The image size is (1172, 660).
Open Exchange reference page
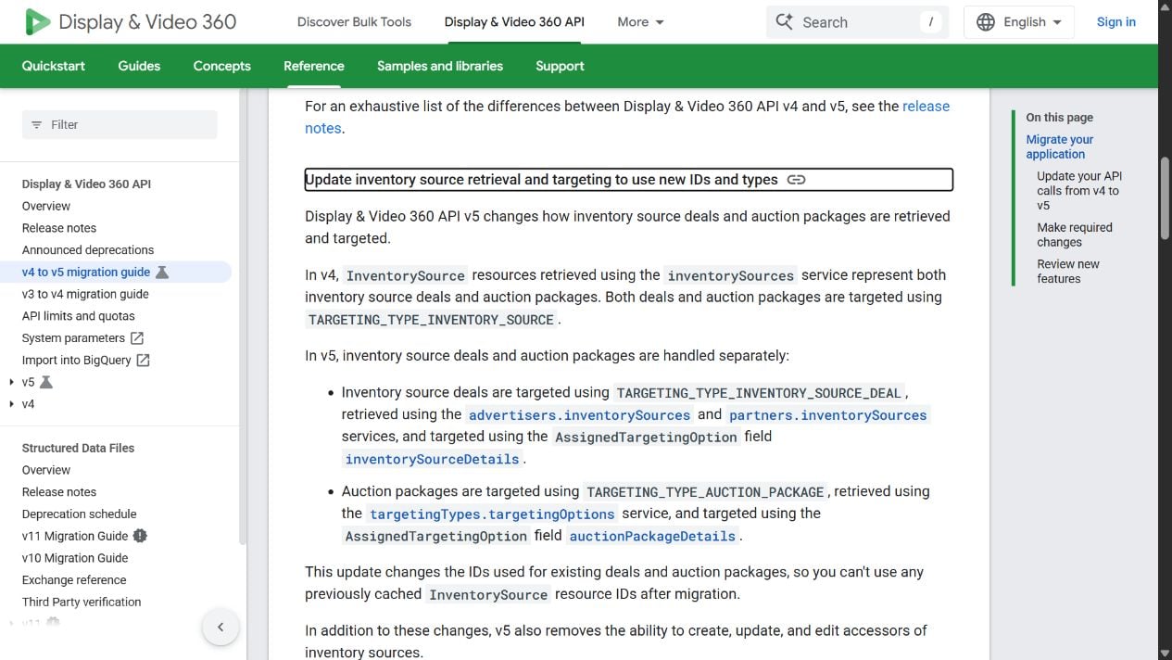[x=74, y=580]
